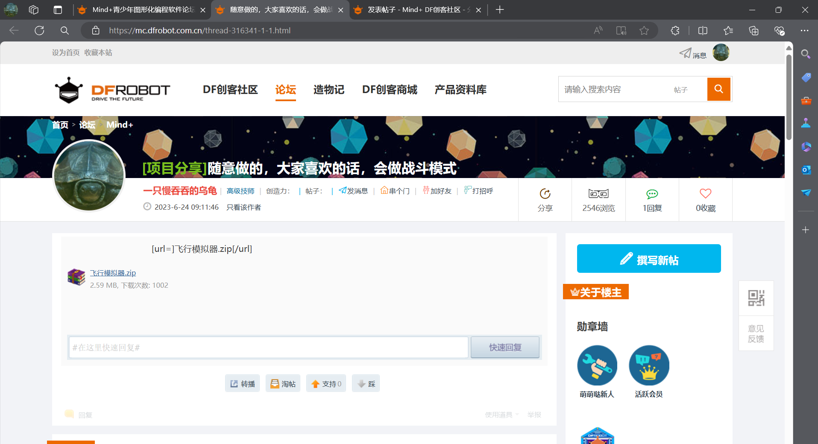Open the tab actions menu icon
Image resolution: width=818 pixels, height=444 pixels.
58,9
